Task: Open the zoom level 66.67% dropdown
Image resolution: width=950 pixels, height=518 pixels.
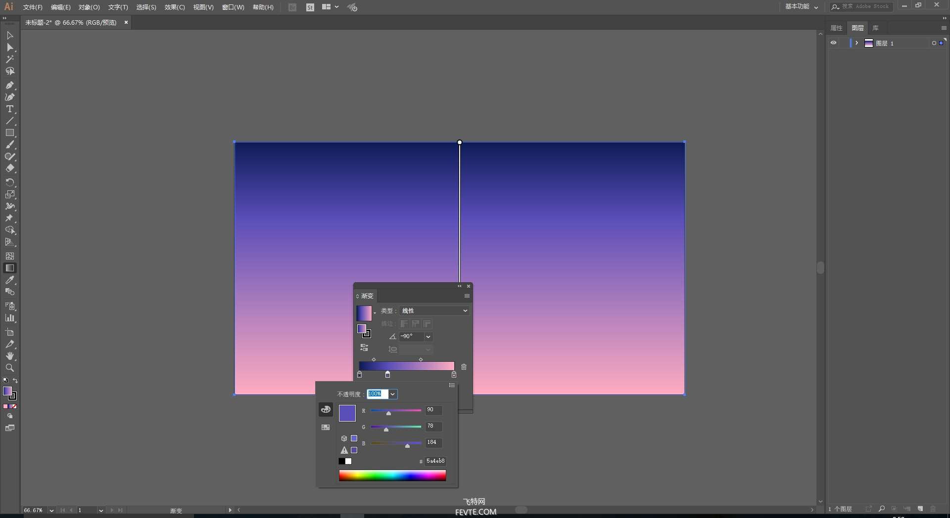Action: (x=51, y=510)
